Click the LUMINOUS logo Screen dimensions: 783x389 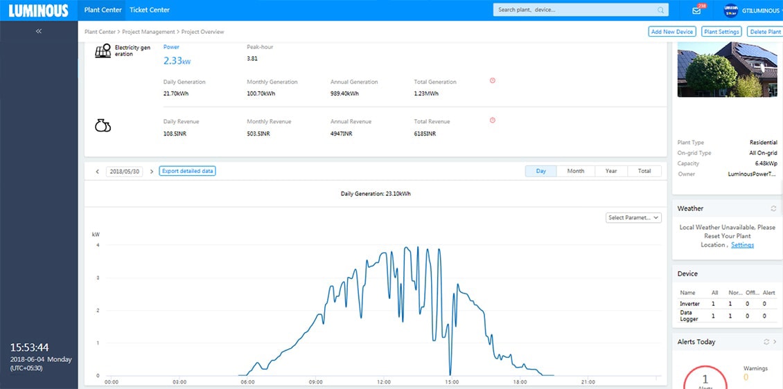(39, 10)
